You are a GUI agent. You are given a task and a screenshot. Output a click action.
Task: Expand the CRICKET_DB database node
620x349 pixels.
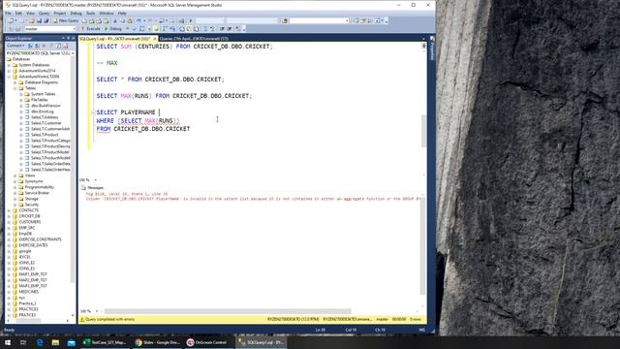9,216
